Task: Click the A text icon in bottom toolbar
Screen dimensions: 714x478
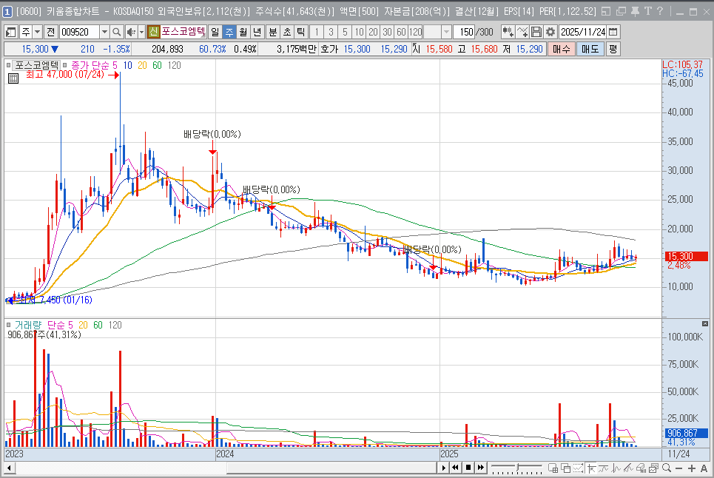Action: (x=704, y=468)
